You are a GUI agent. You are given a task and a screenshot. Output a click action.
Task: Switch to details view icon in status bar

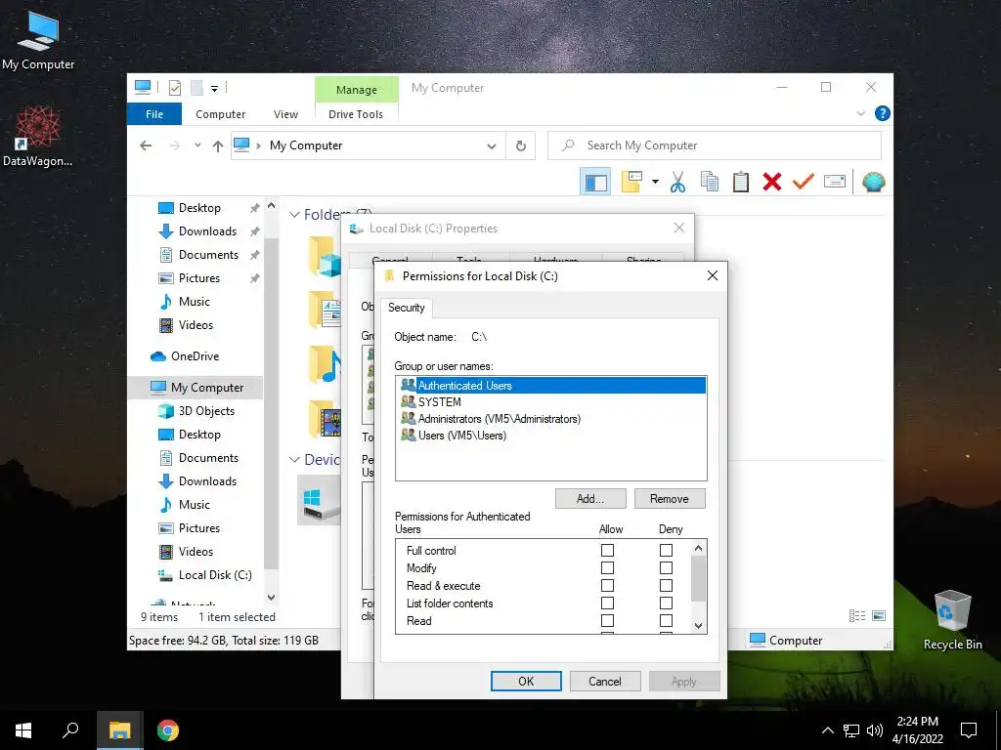857,615
